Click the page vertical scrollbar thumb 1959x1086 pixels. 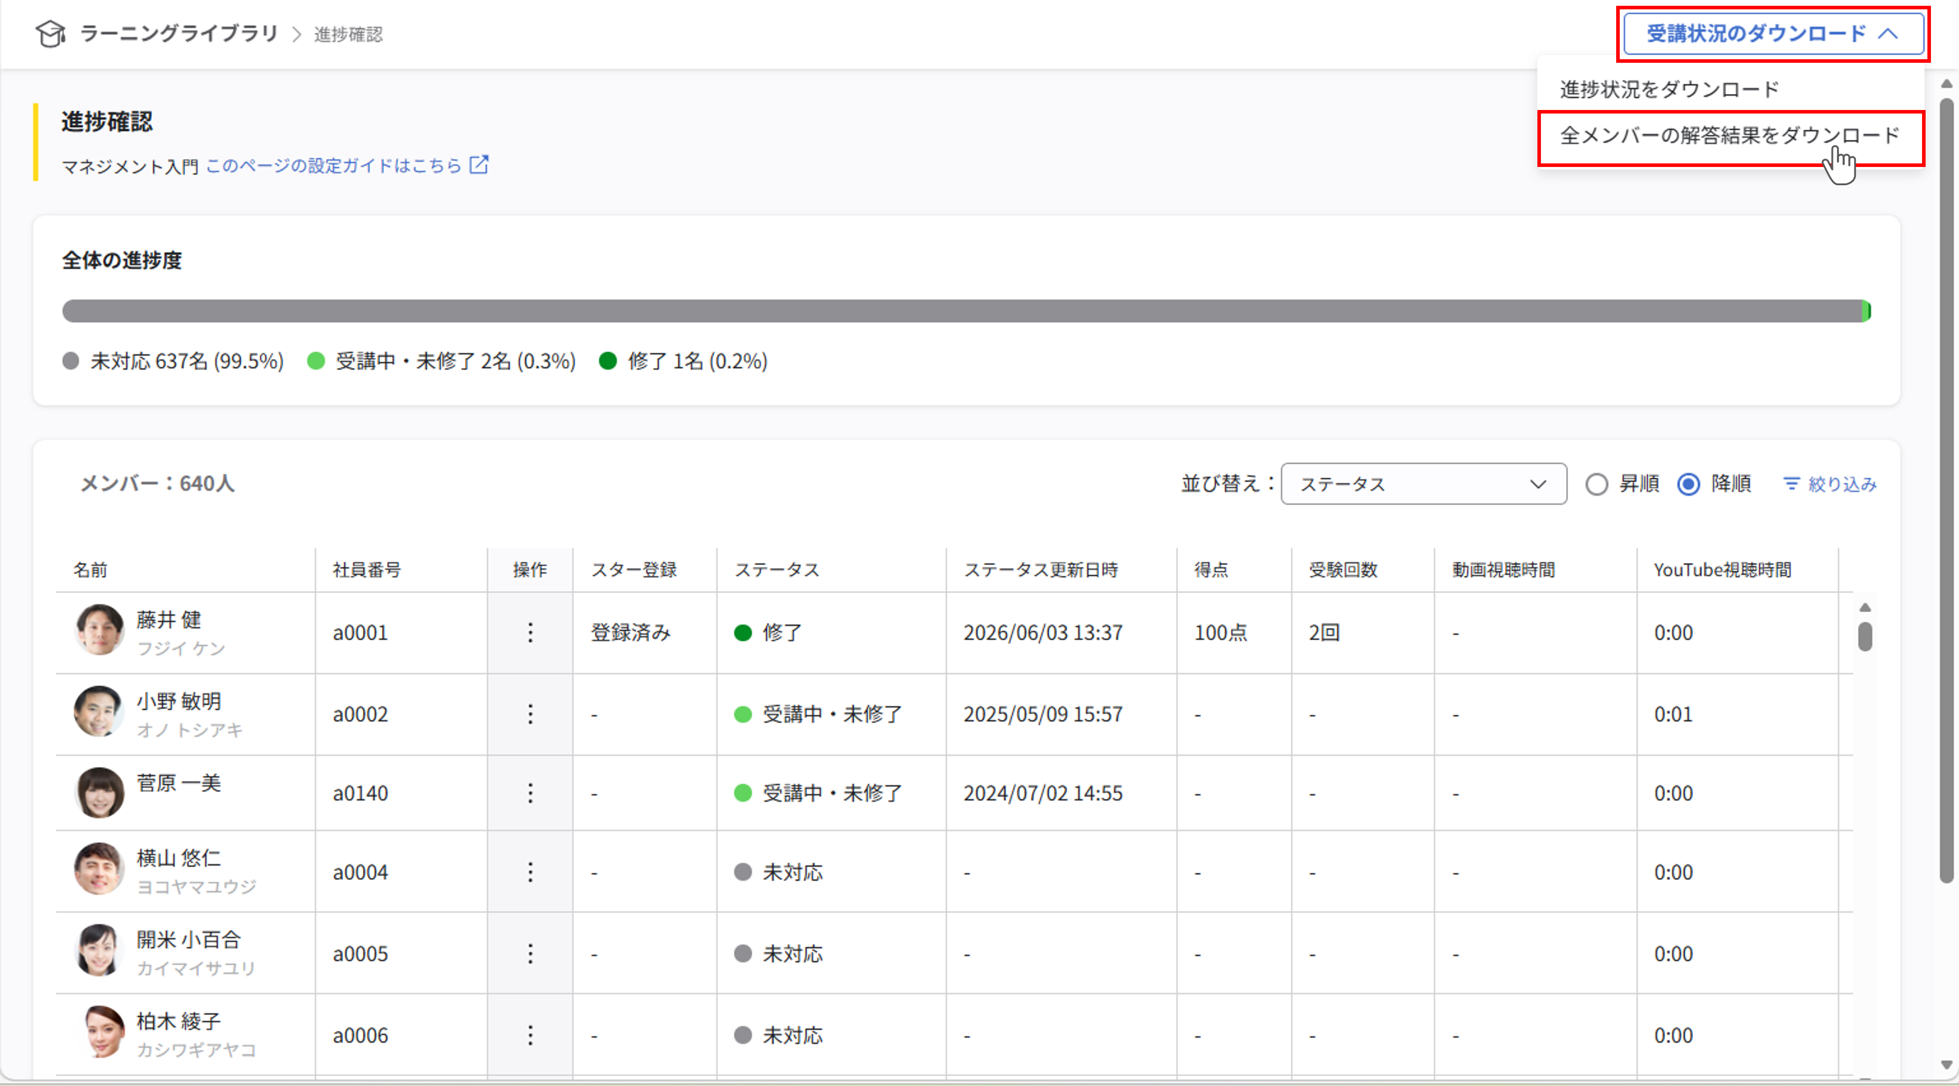[1946, 491]
